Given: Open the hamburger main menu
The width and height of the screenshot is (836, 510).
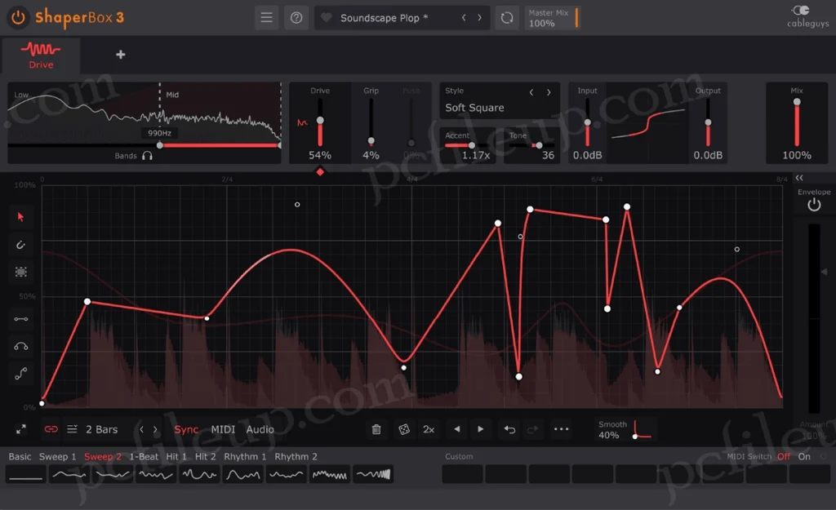Looking at the screenshot, I should tap(266, 18).
